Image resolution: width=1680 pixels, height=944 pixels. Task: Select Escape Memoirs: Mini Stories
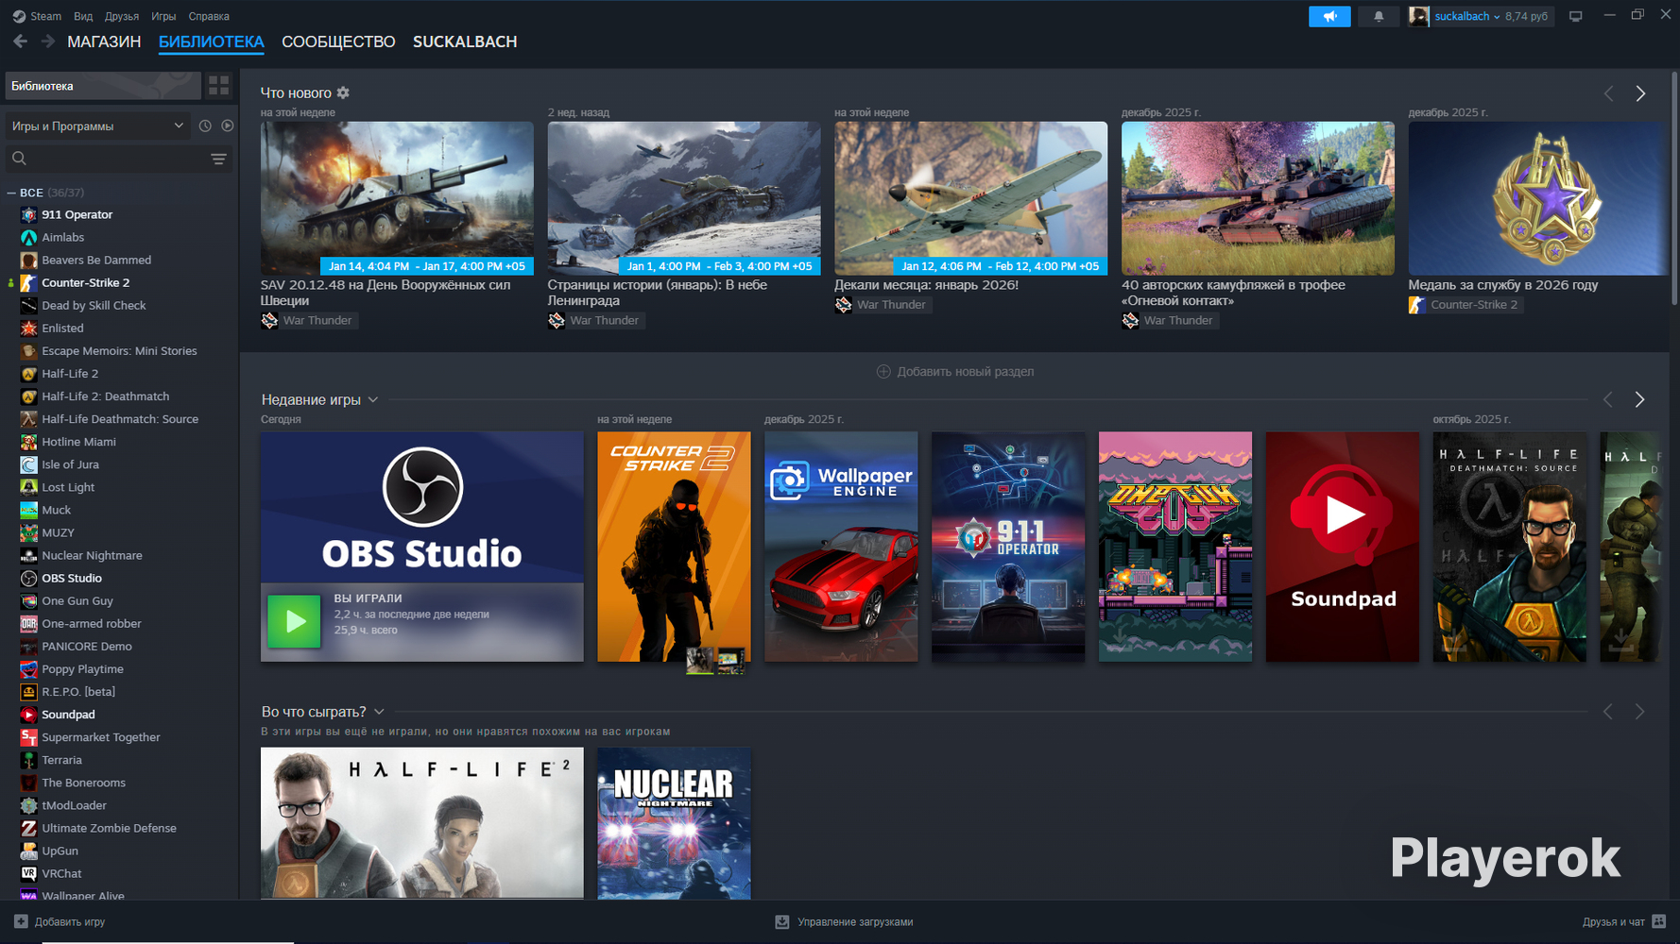click(x=119, y=351)
